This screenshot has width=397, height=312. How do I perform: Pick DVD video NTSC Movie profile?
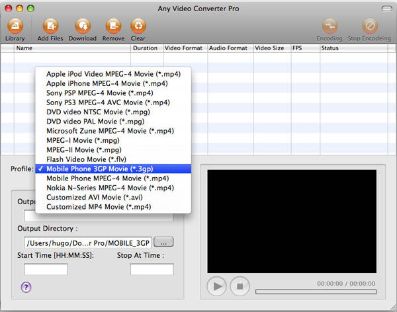tap(113, 112)
